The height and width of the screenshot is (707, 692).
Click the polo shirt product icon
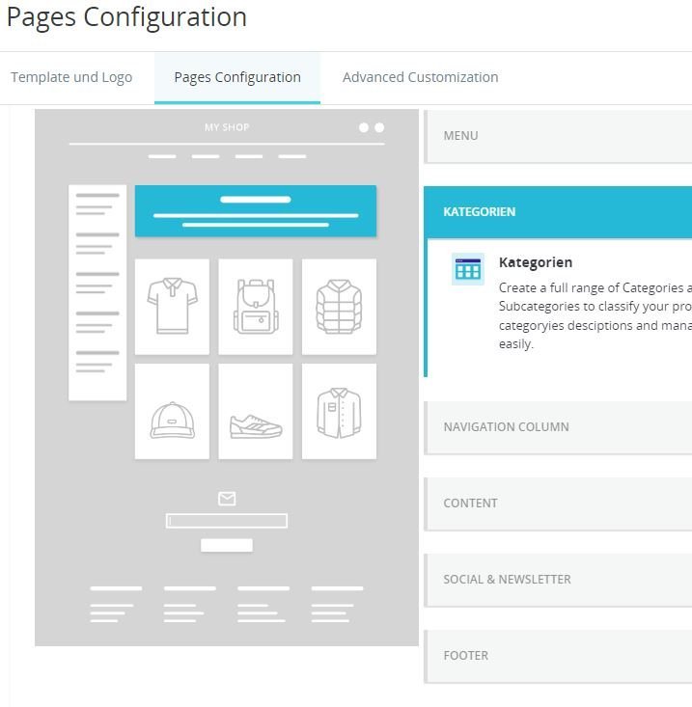click(172, 306)
